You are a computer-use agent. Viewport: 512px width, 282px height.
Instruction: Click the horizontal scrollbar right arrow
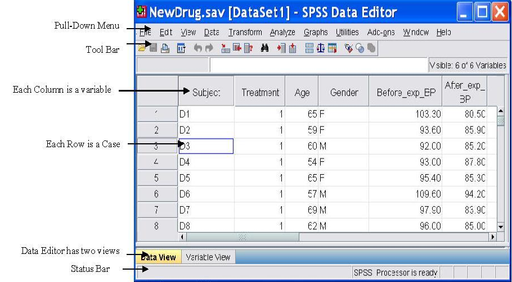[493, 237]
